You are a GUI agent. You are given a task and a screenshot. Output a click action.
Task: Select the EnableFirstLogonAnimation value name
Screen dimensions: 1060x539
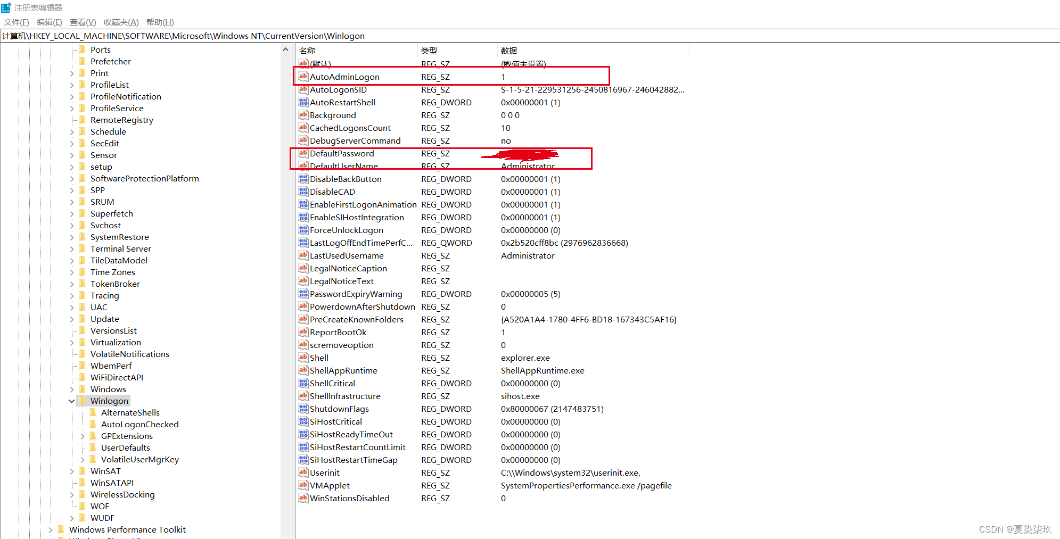(x=363, y=204)
